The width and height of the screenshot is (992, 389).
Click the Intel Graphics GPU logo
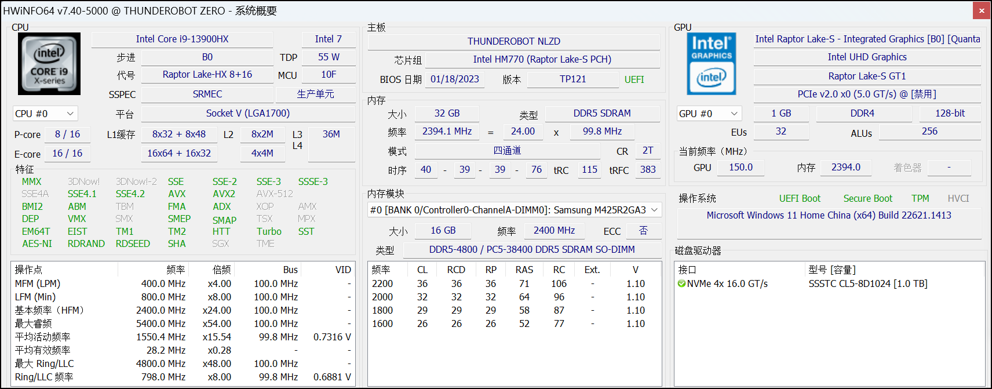(x=711, y=64)
